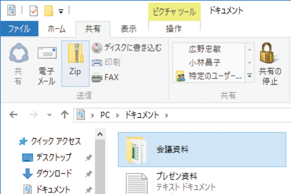This screenshot has height=194, width=291.
Task: Select the 共有 ribbon tab
Action: tap(93, 29)
